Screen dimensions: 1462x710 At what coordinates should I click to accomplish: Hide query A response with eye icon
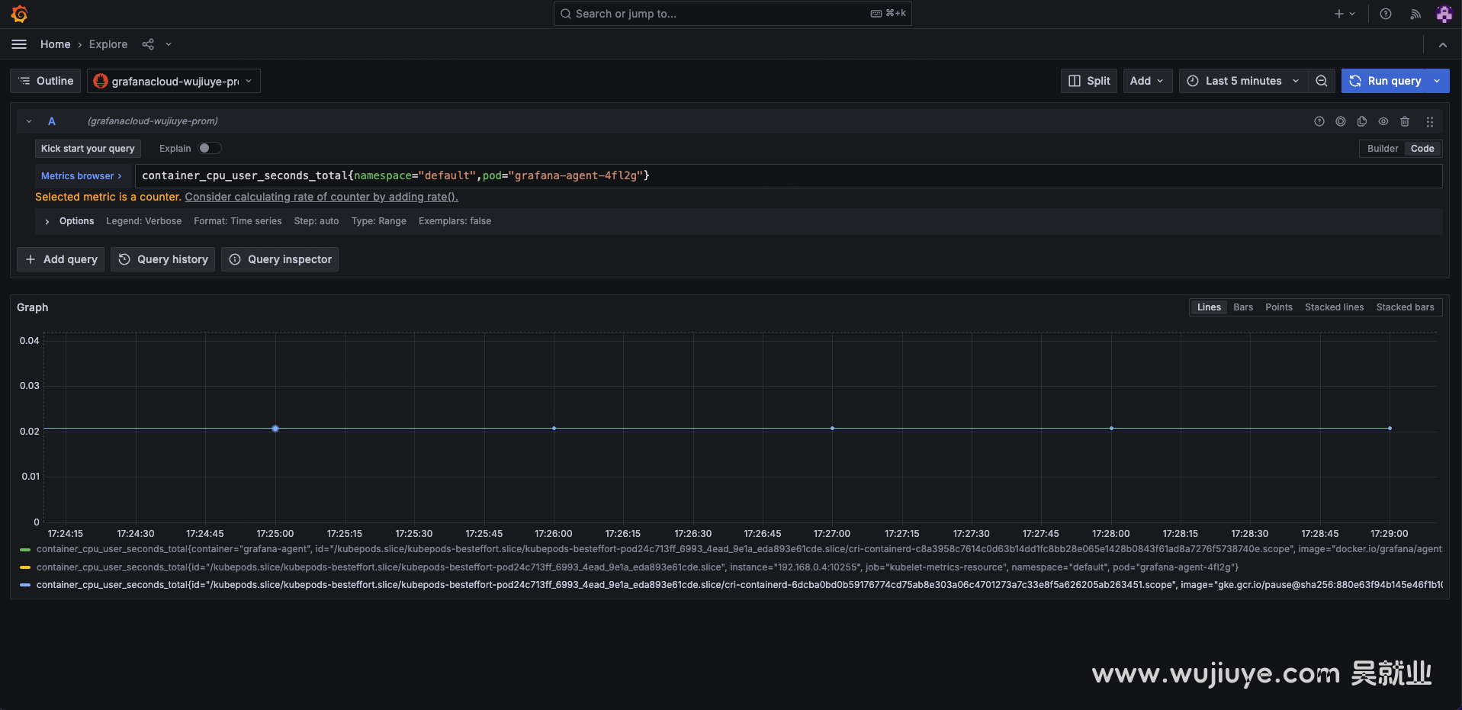[x=1383, y=121]
